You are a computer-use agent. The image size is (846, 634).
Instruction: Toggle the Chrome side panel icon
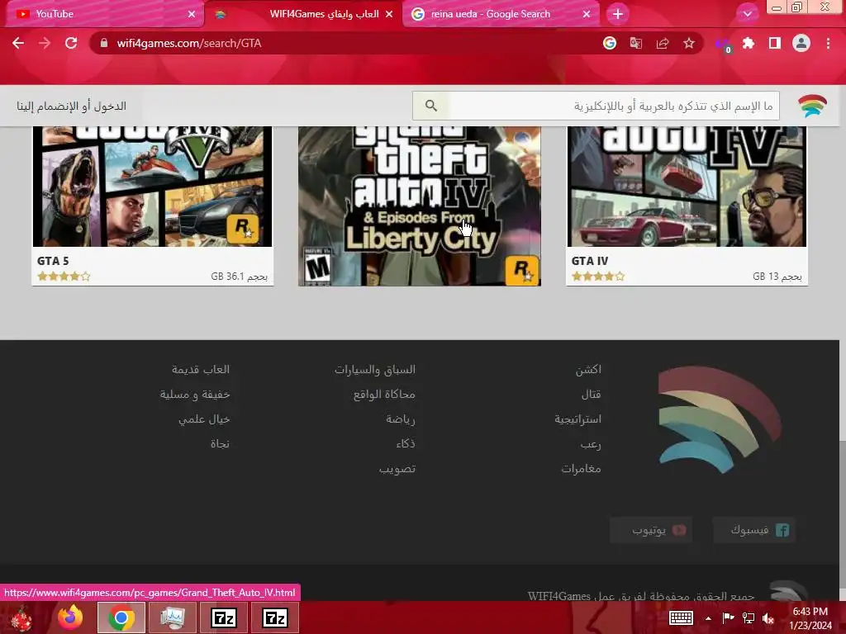[x=775, y=43]
